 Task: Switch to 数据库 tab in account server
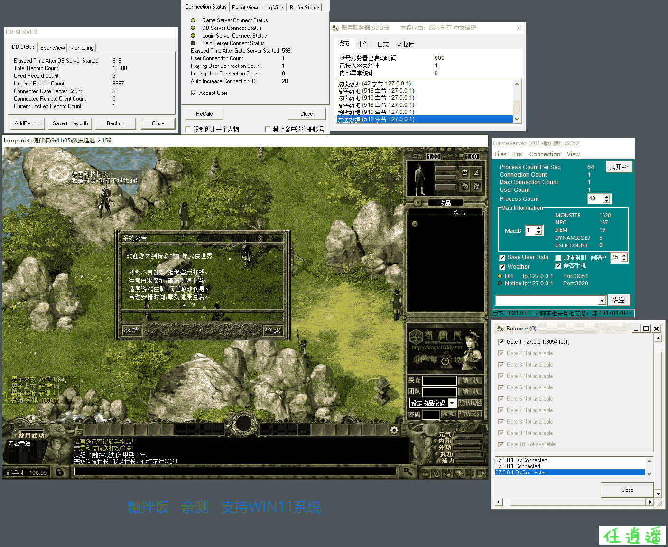tap(406, 44)
